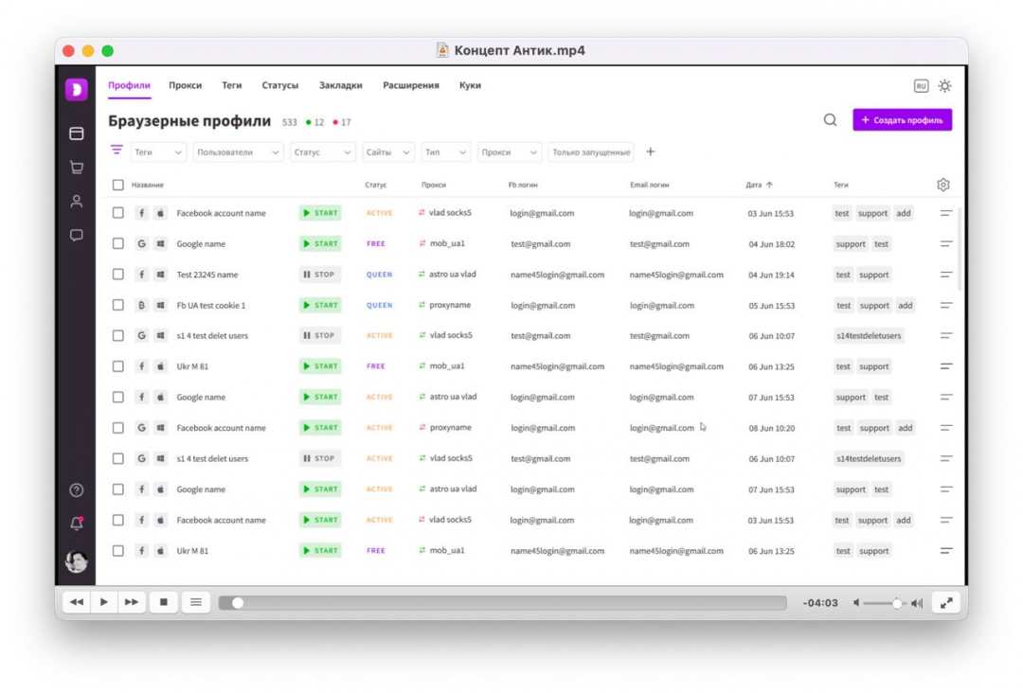1023x693 pixels.
Task: Expand the Прокси filter dropdown
Action: point(509,152)
